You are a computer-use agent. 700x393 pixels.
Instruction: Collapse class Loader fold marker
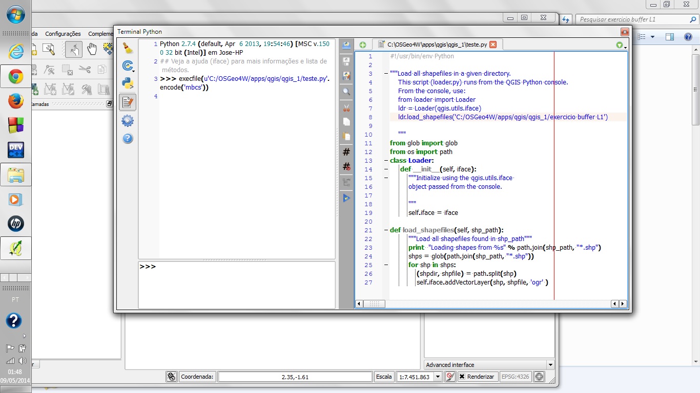385,161
